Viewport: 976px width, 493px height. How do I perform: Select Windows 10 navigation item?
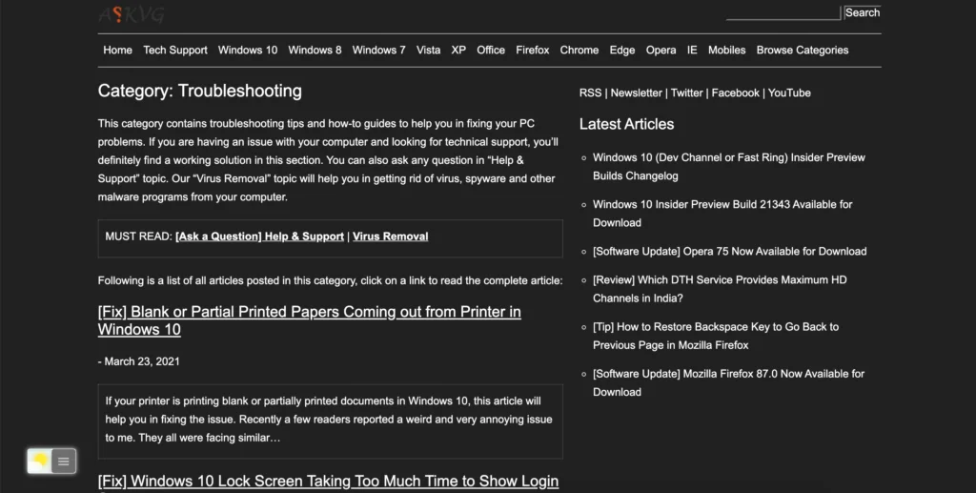tap(248, 50)
